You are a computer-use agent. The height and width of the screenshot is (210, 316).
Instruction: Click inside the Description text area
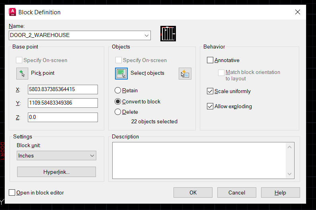(199, 160)
